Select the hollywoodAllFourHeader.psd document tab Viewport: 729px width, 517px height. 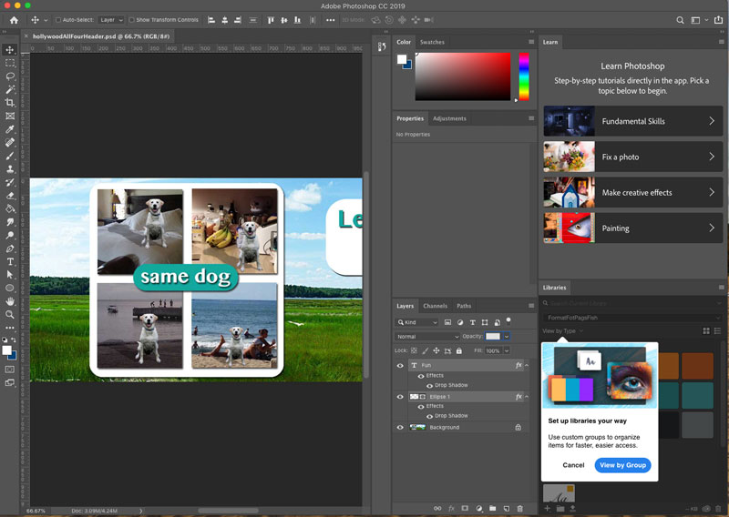(101, 36)
